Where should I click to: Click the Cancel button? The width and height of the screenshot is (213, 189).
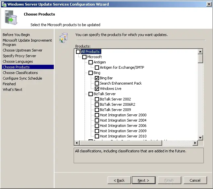tap(195, 180)
